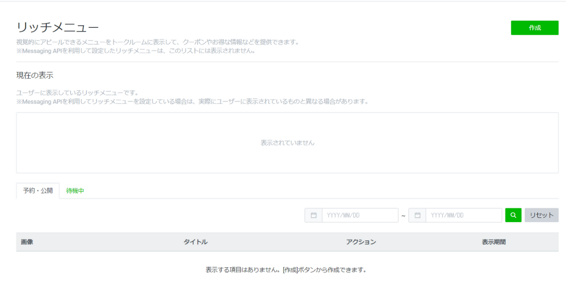Click the green 作成 button

534,28
